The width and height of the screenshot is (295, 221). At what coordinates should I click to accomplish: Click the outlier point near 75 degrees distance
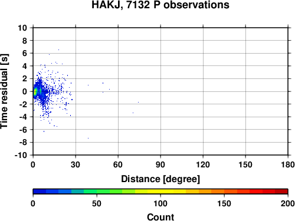[x=138, y=102]
